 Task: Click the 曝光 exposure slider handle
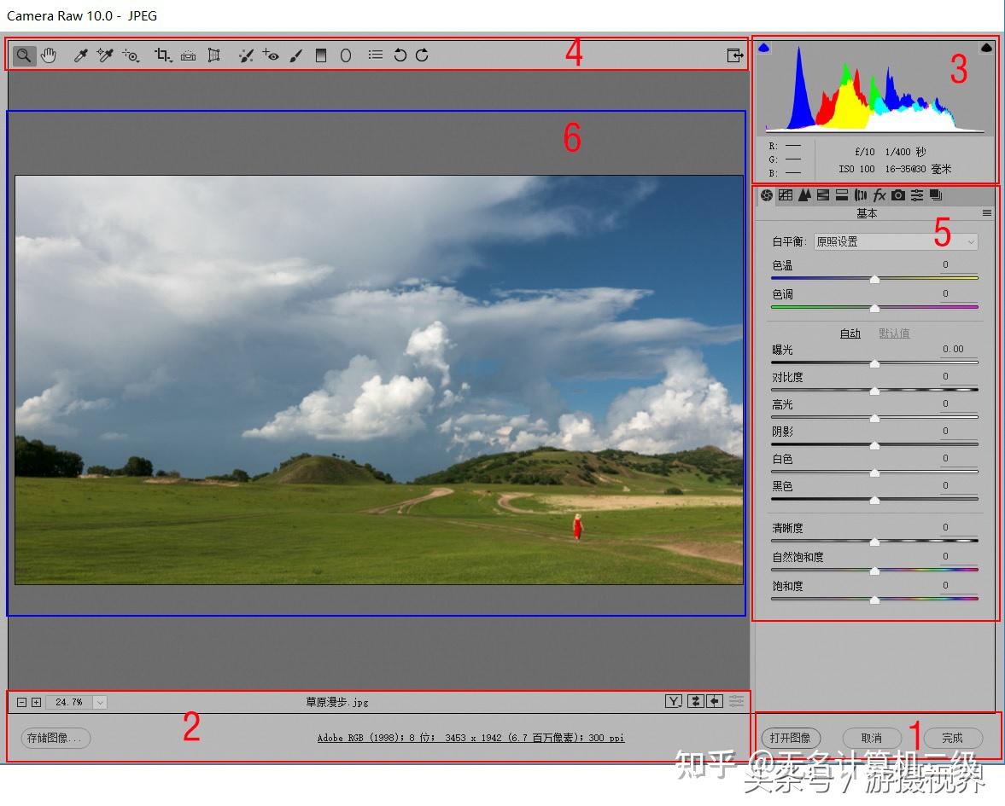[874, 363]
